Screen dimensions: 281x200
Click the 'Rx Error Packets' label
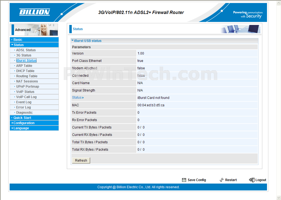point(84,120)
